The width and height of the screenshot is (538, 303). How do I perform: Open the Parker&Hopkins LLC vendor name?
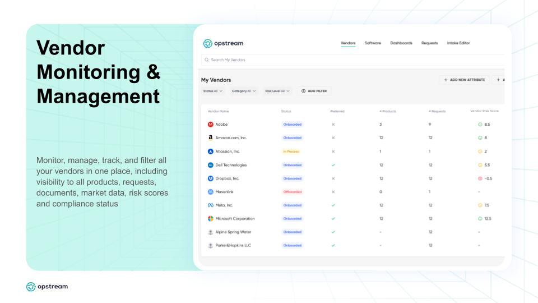[233, 246]
